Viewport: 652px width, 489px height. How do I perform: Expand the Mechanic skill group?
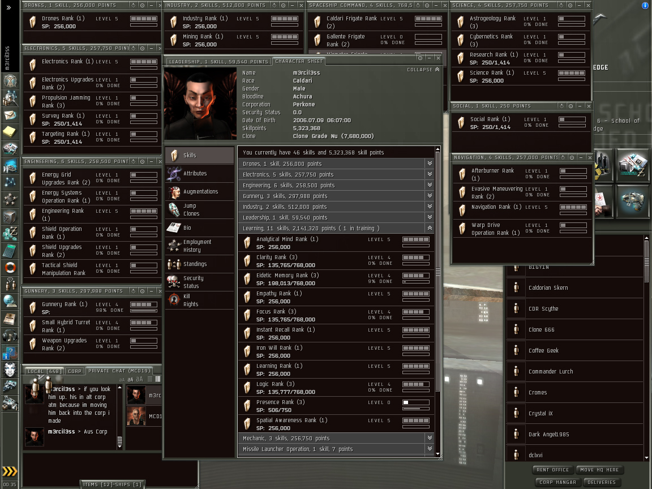pos(430,438)
